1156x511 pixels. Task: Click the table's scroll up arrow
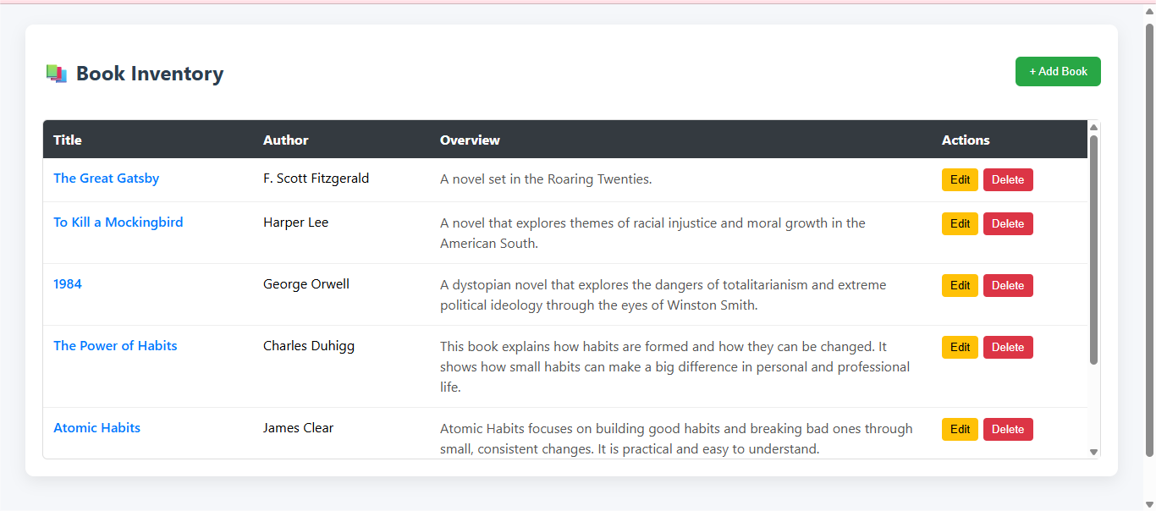click(1093, 127)
